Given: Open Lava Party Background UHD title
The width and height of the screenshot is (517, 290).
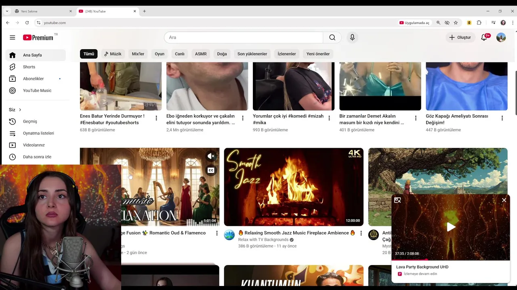Looking at the screenshot, I should pyautogui.click(x=422, y=267).
